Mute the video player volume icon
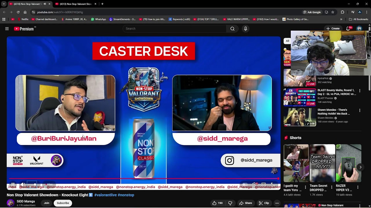The image size is (371, 208). tap(23, 184)
